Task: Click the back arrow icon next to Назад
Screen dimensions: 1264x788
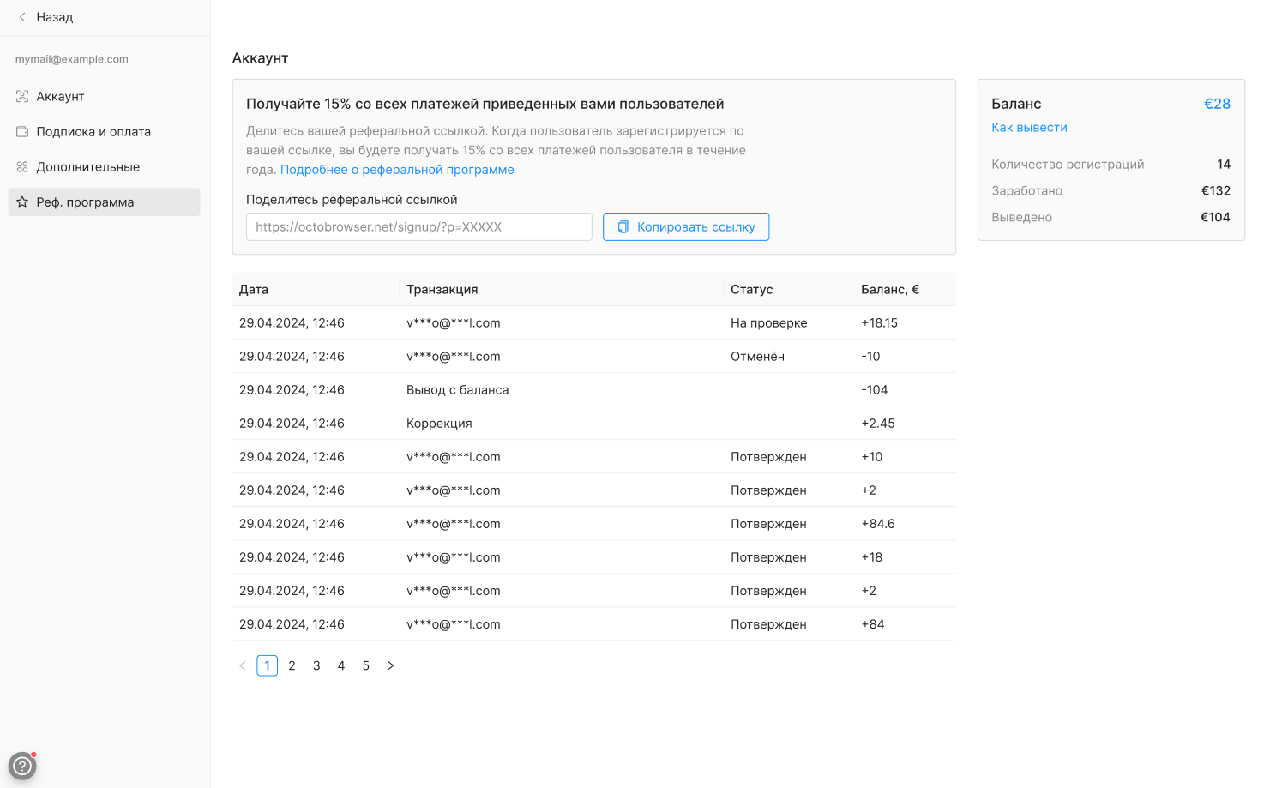Action: (22, 17)
